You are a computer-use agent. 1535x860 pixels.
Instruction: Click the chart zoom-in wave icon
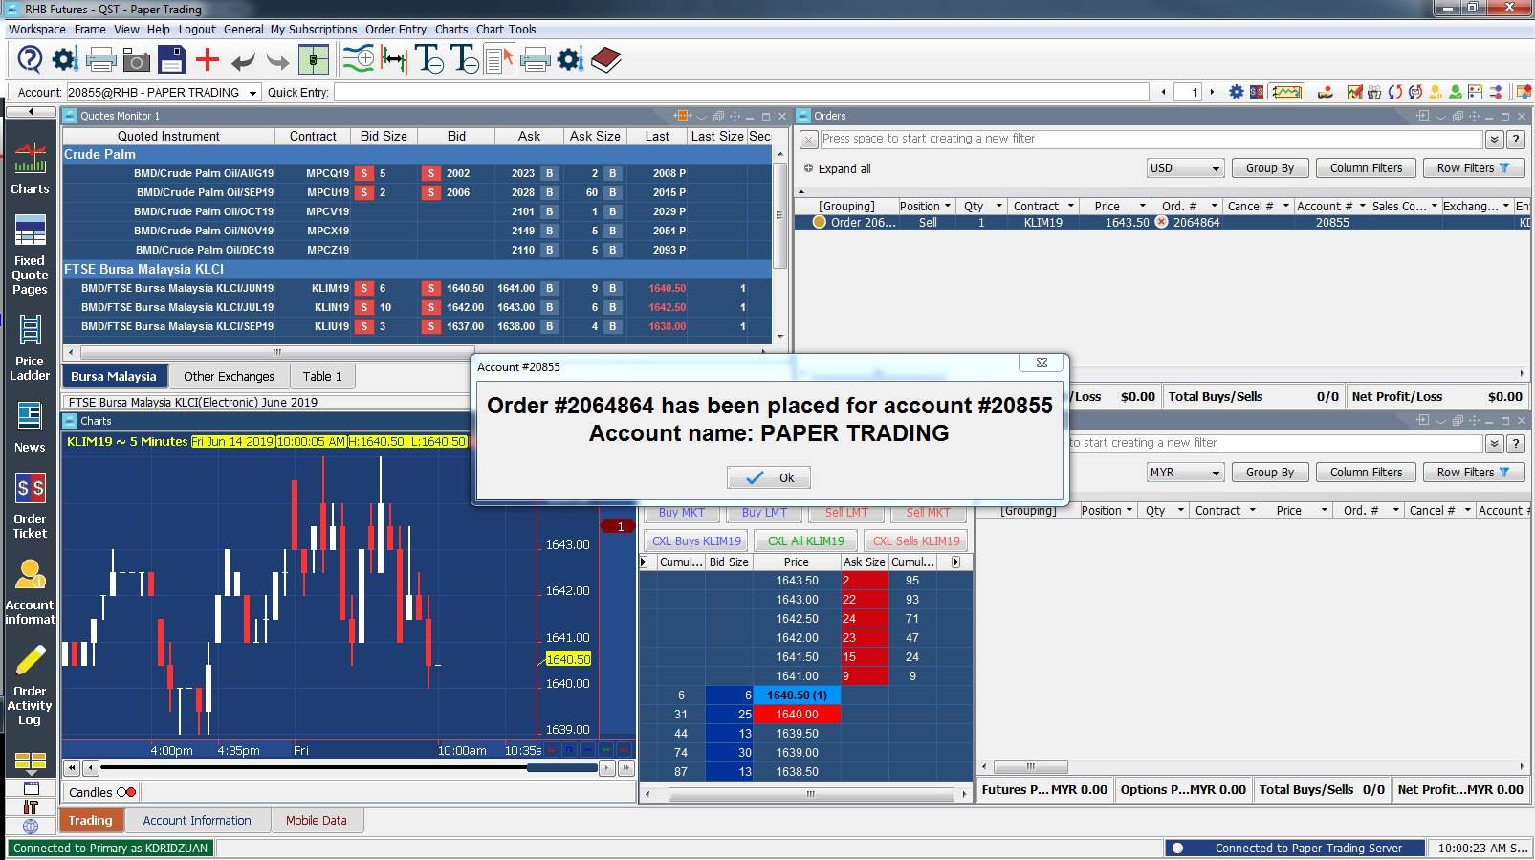pos(359,60)
